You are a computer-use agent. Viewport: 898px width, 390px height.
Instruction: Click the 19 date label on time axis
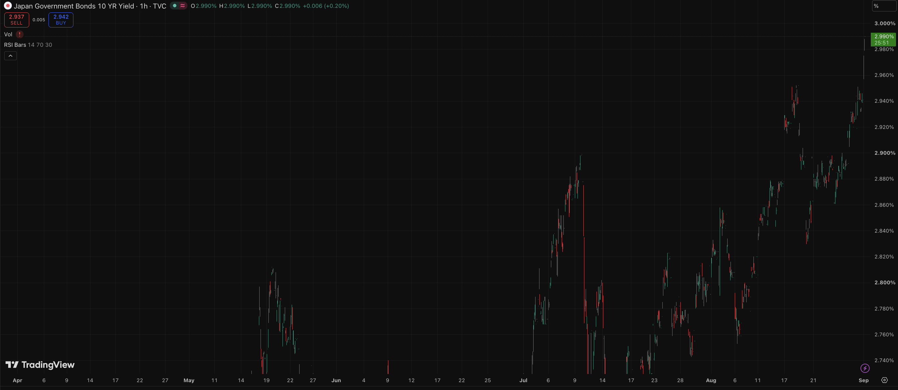[x=266, y=380]
